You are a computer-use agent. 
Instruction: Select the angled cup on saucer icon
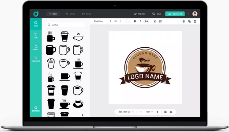78,104
